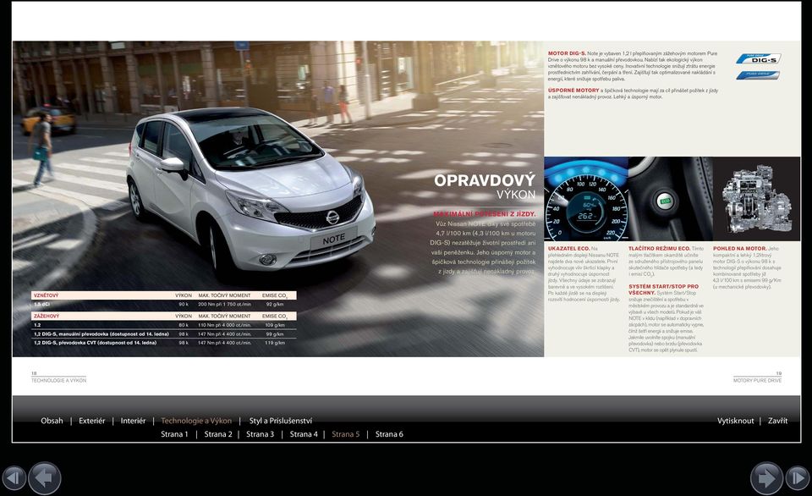Click TECHNOLOGIE A VÝKON page footer
This screenshot has width=812, height=496.
58,380
